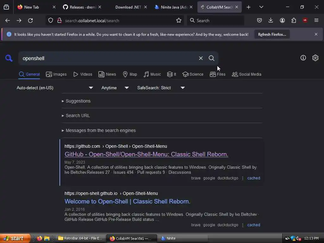The height and width of the screenshot is (243, 324).
Task: Open cached link for open-shell.github.io result
Action: [x=254, y=225]
